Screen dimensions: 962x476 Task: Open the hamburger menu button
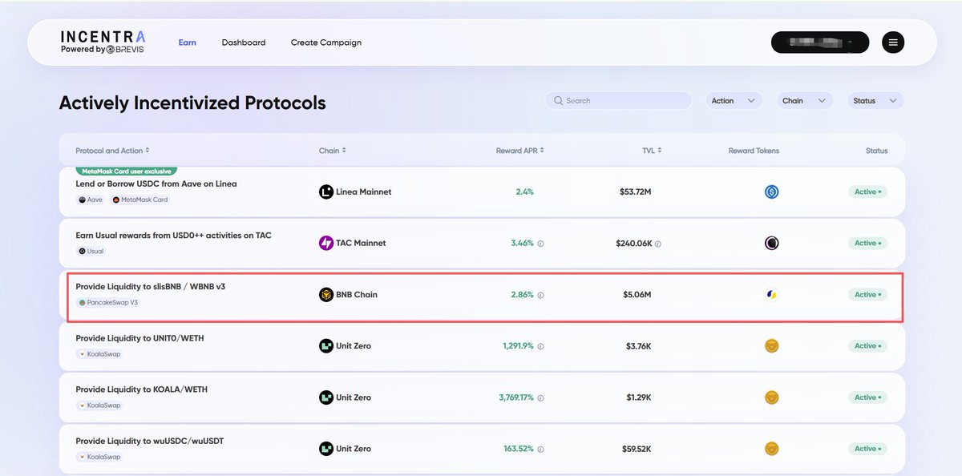point(893,42)
